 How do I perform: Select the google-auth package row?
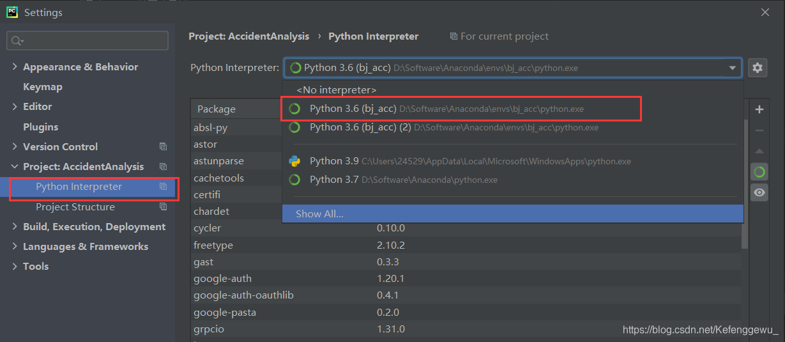pos(466,279)
